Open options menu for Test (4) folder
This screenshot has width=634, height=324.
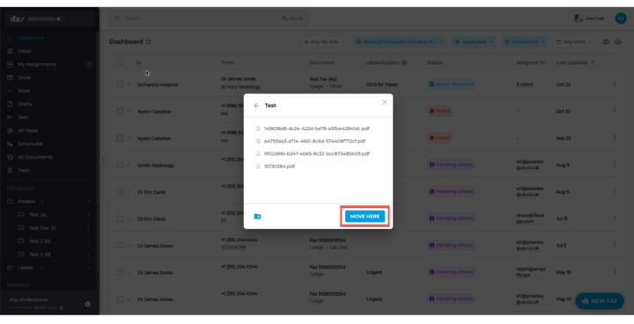89,215
